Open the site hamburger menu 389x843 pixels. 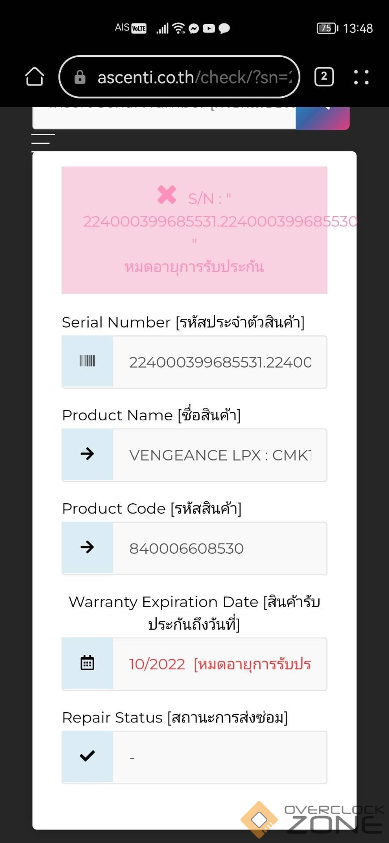[x=43, y=139]
